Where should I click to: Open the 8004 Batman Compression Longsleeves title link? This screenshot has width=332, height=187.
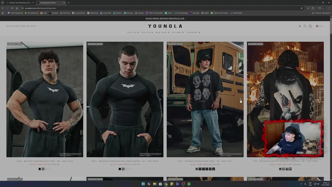pyautogui.click(x=125, y=161)
